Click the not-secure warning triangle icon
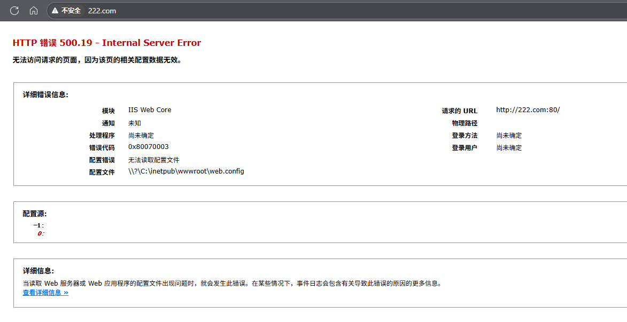The height and width of the screenshot is (322, 627). click(x=55, y=11)
